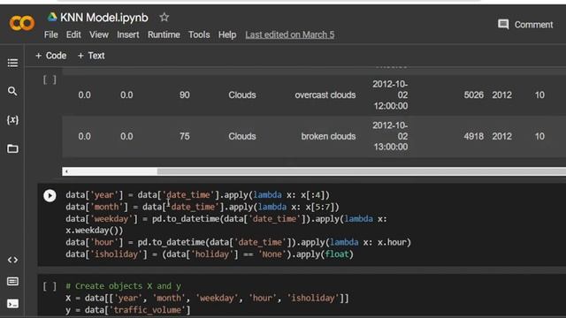Open the Insert menu

click(127, 35)
